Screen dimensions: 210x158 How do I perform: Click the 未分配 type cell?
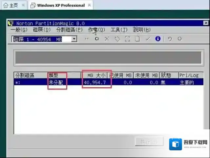tap(56, 83)
